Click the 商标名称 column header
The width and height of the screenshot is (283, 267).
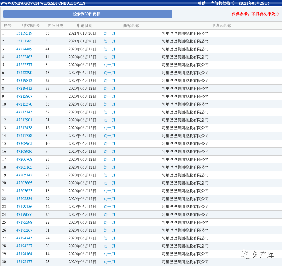click(131, 26)
